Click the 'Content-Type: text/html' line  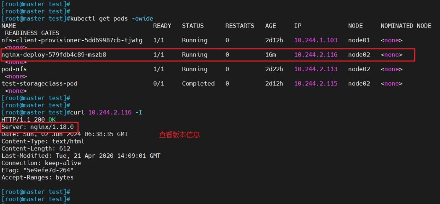click(43, 141)
